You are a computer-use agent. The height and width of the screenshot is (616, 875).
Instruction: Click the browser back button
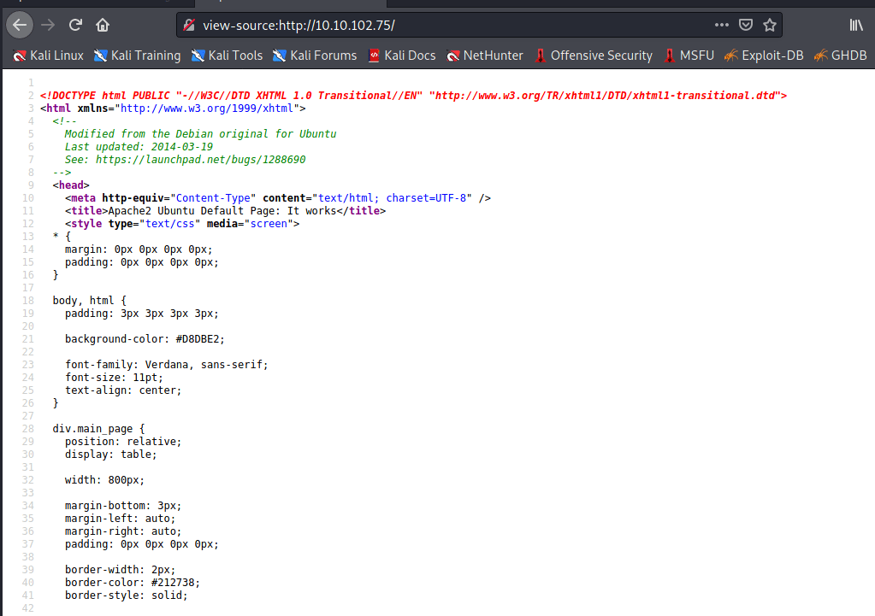[21, 25]
